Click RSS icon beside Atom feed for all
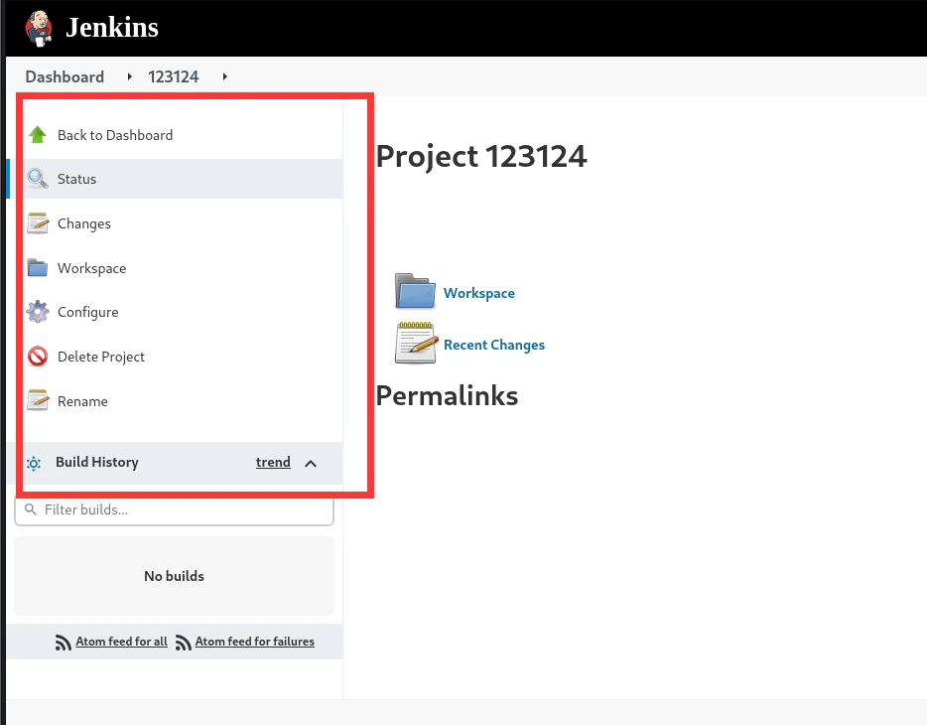This screenshot has height=725, width=927. tap(64, 643)
